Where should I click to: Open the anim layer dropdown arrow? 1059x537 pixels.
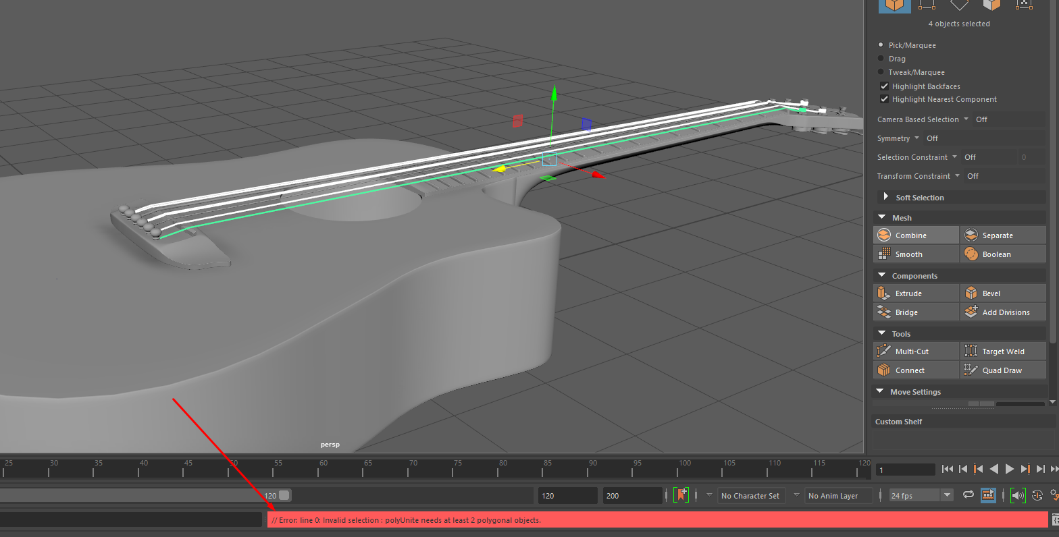[x=796, y=494]
